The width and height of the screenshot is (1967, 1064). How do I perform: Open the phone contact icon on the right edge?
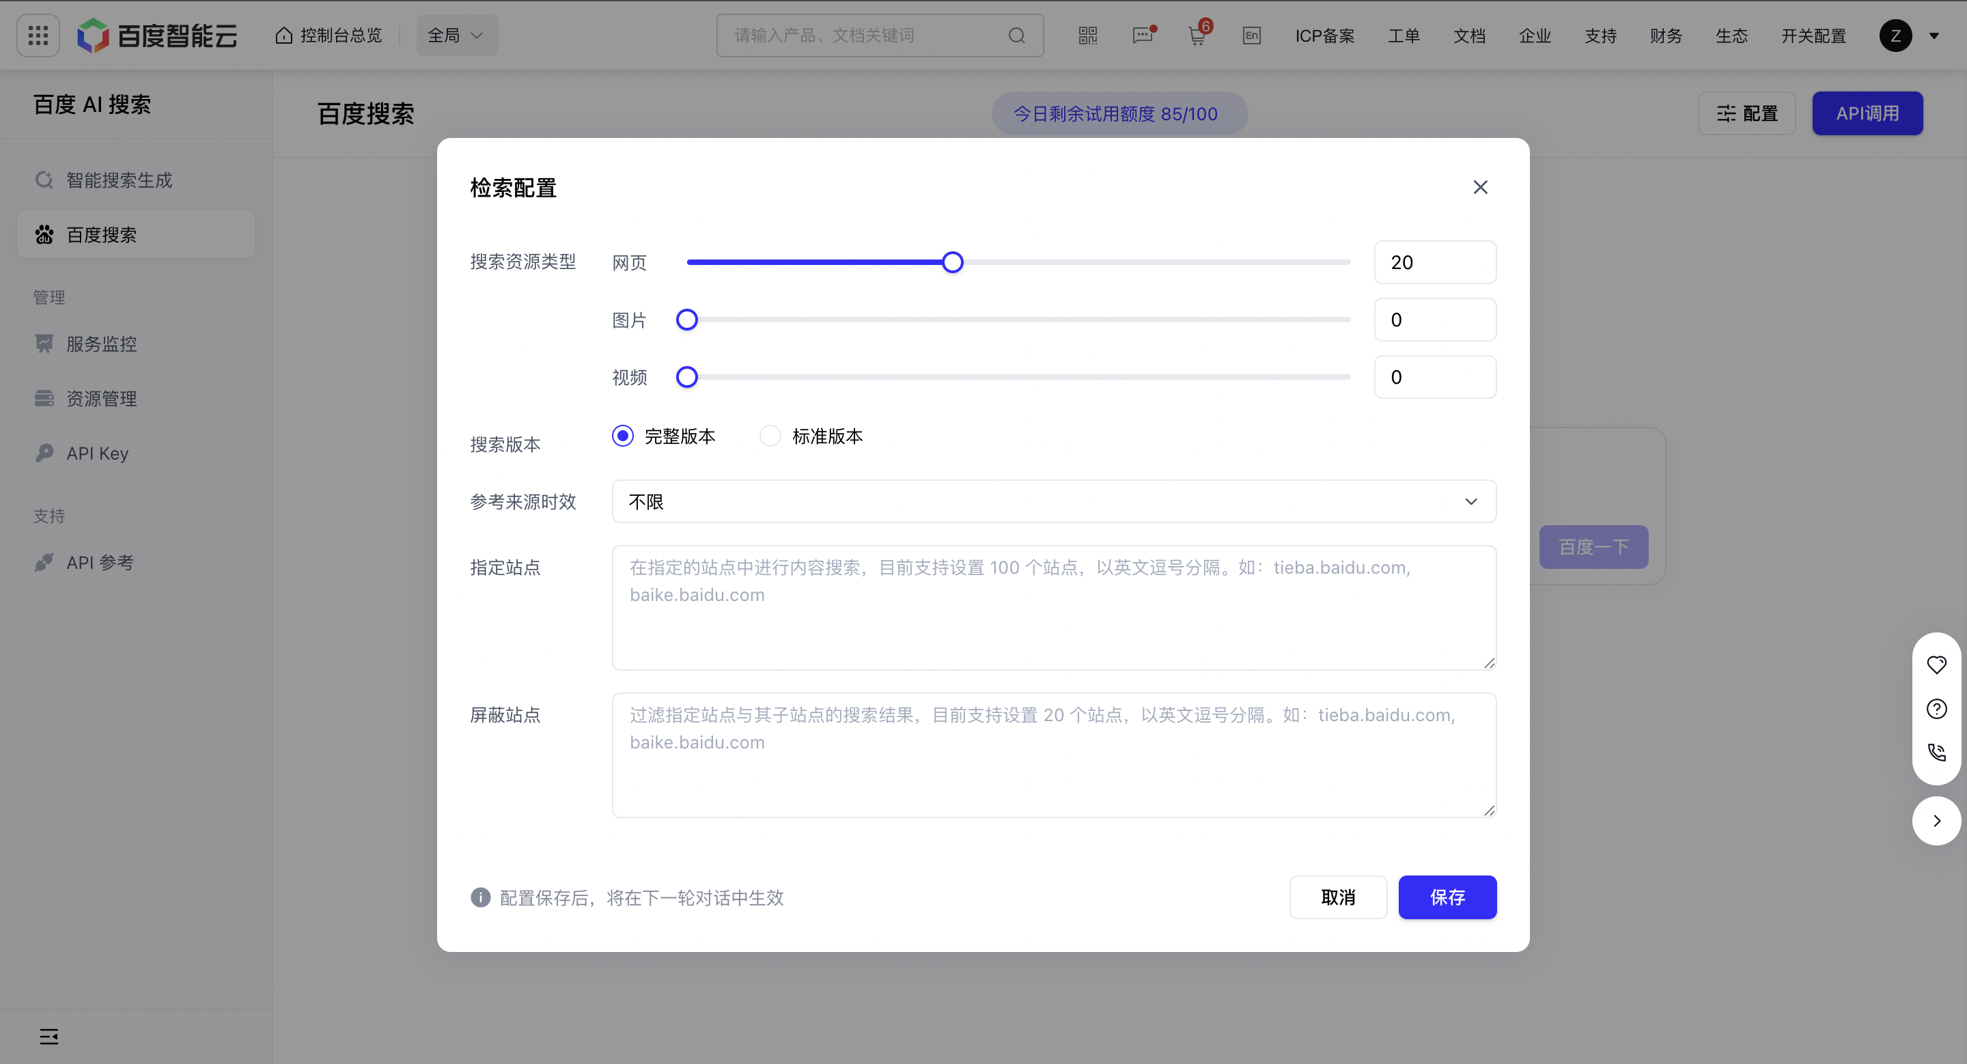1936,752
